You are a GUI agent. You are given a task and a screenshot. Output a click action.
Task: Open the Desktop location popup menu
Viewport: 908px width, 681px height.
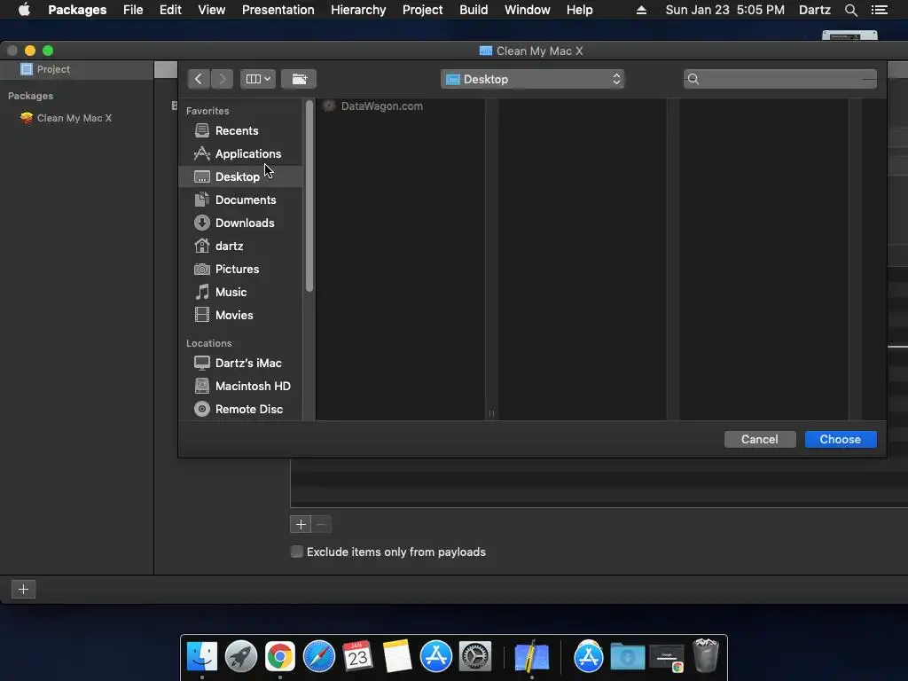click(532, 79)
